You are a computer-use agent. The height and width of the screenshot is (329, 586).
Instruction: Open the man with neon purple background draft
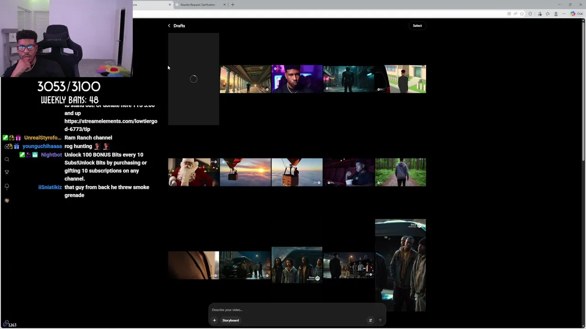click(x=297, y=79)
